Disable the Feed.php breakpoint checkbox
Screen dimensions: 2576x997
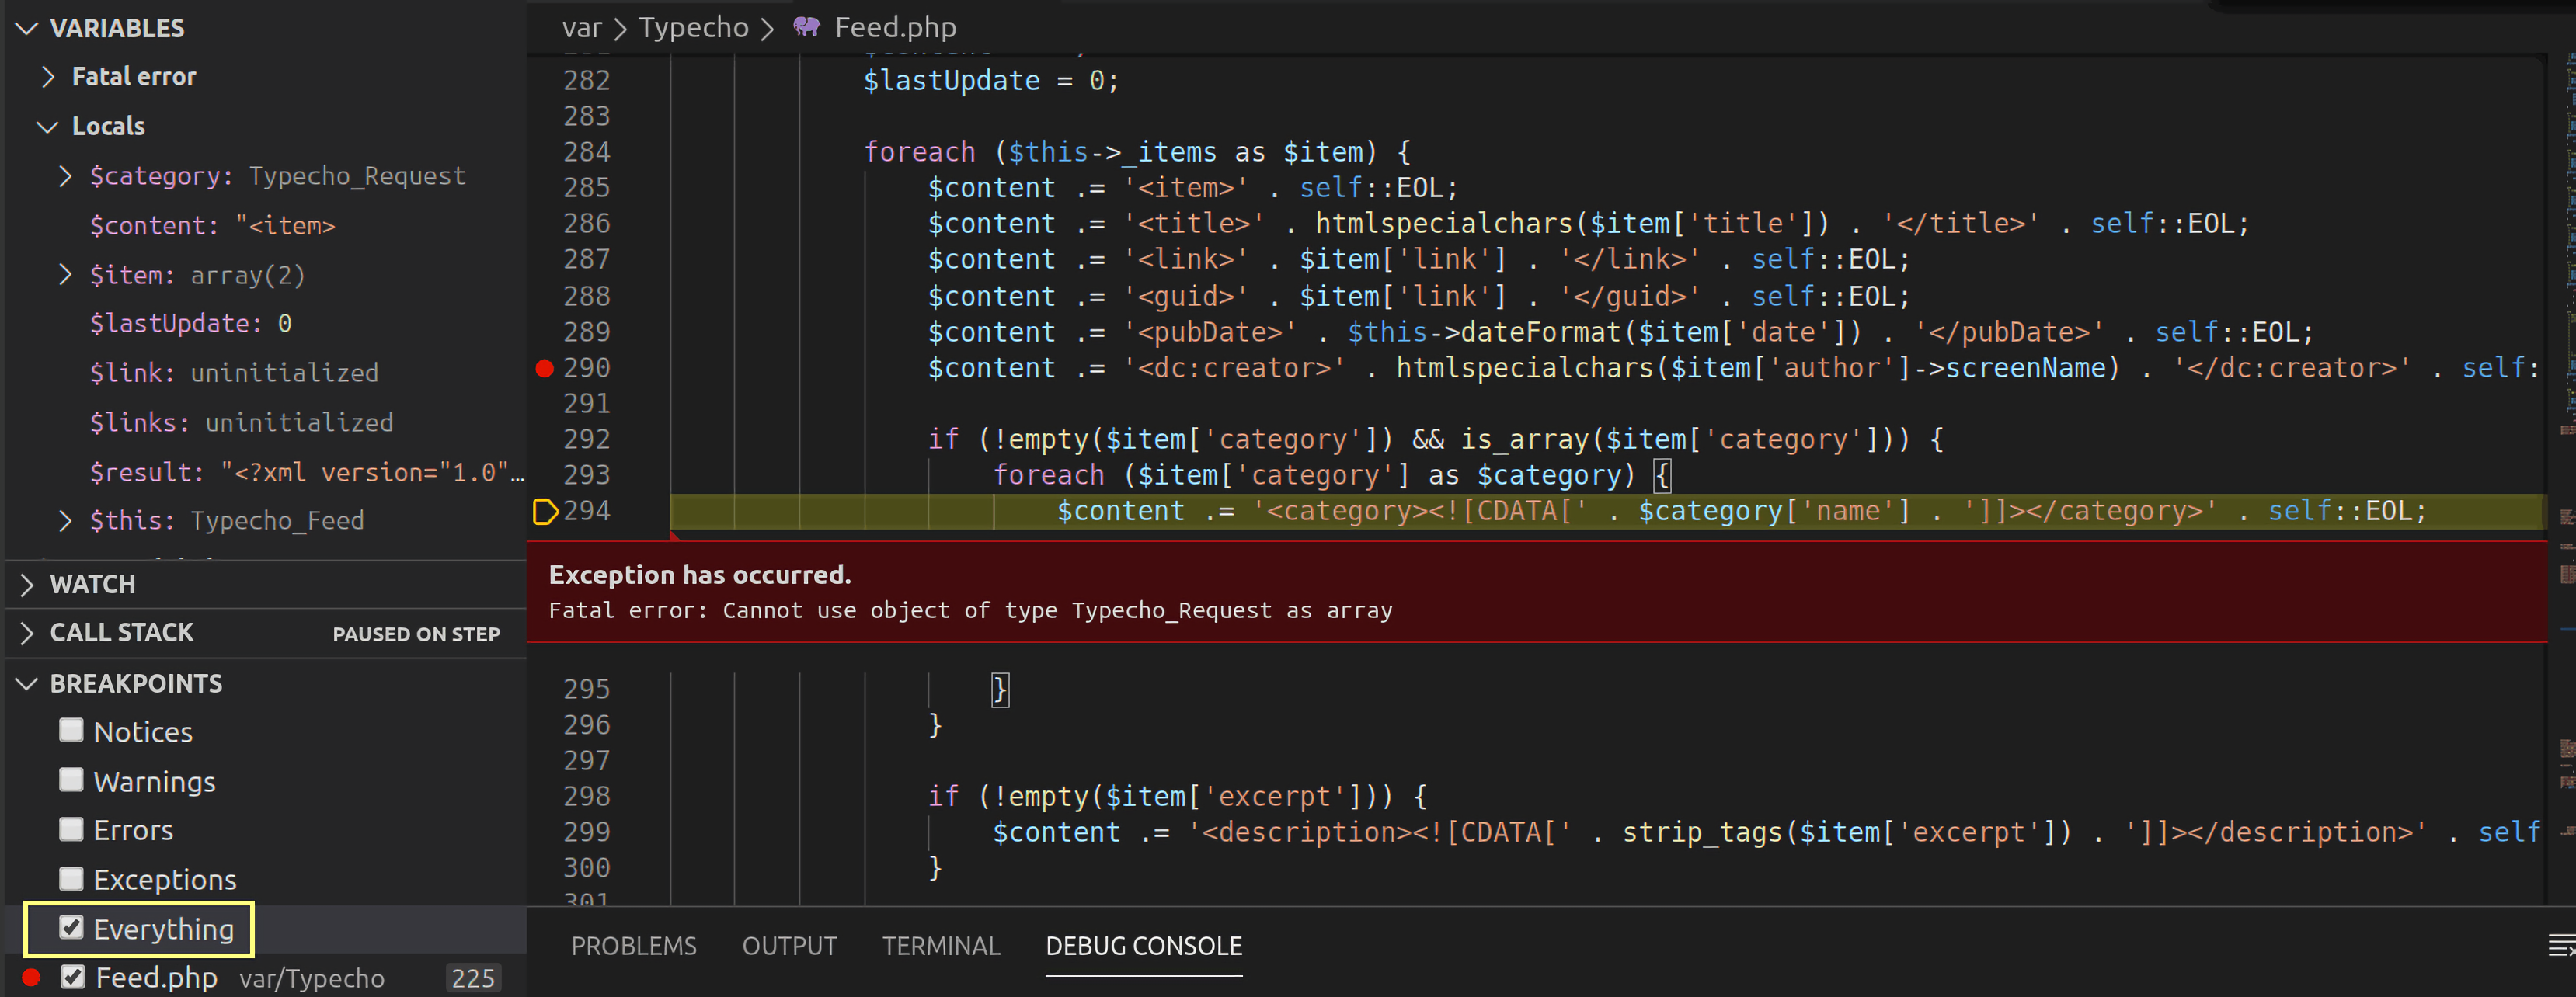coord(73,976)
